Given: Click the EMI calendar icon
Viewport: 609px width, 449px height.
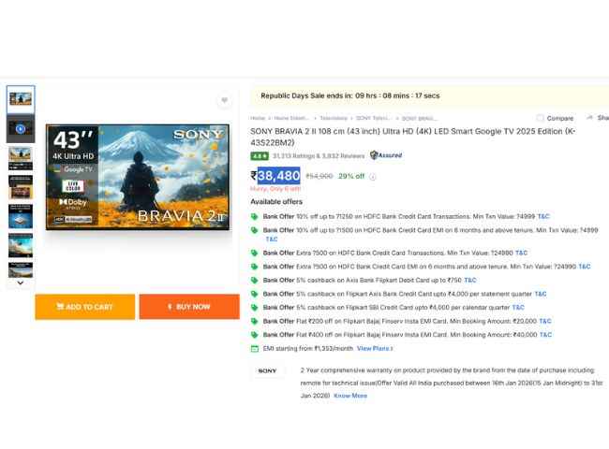Looking at the screenshot, I should coord(255,348).
